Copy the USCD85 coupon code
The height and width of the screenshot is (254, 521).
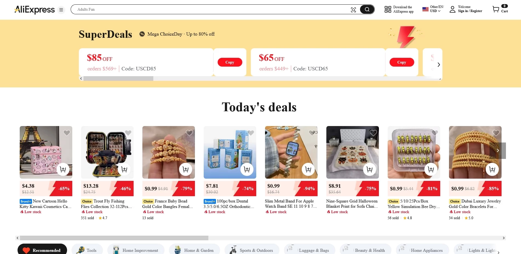(230, 62)
